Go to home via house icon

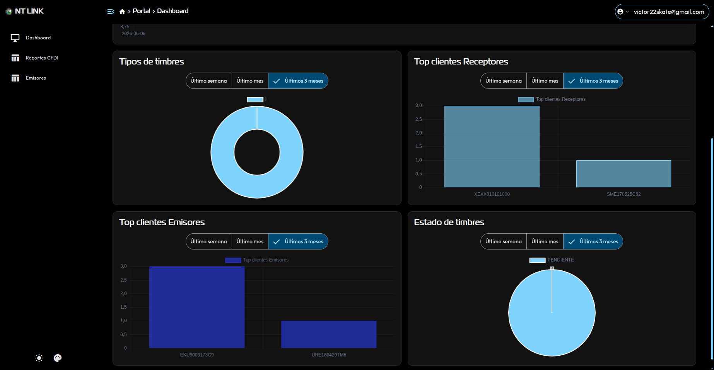pos(122,12)
